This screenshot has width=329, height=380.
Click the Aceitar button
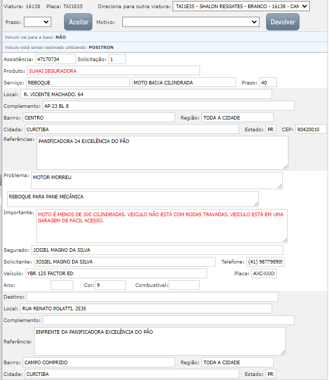(78, 22)
